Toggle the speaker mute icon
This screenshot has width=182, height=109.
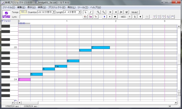[x=140, y=17]
